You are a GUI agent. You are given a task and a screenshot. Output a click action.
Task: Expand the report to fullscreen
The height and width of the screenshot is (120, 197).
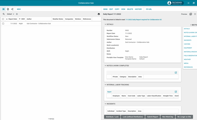(195, 14)
